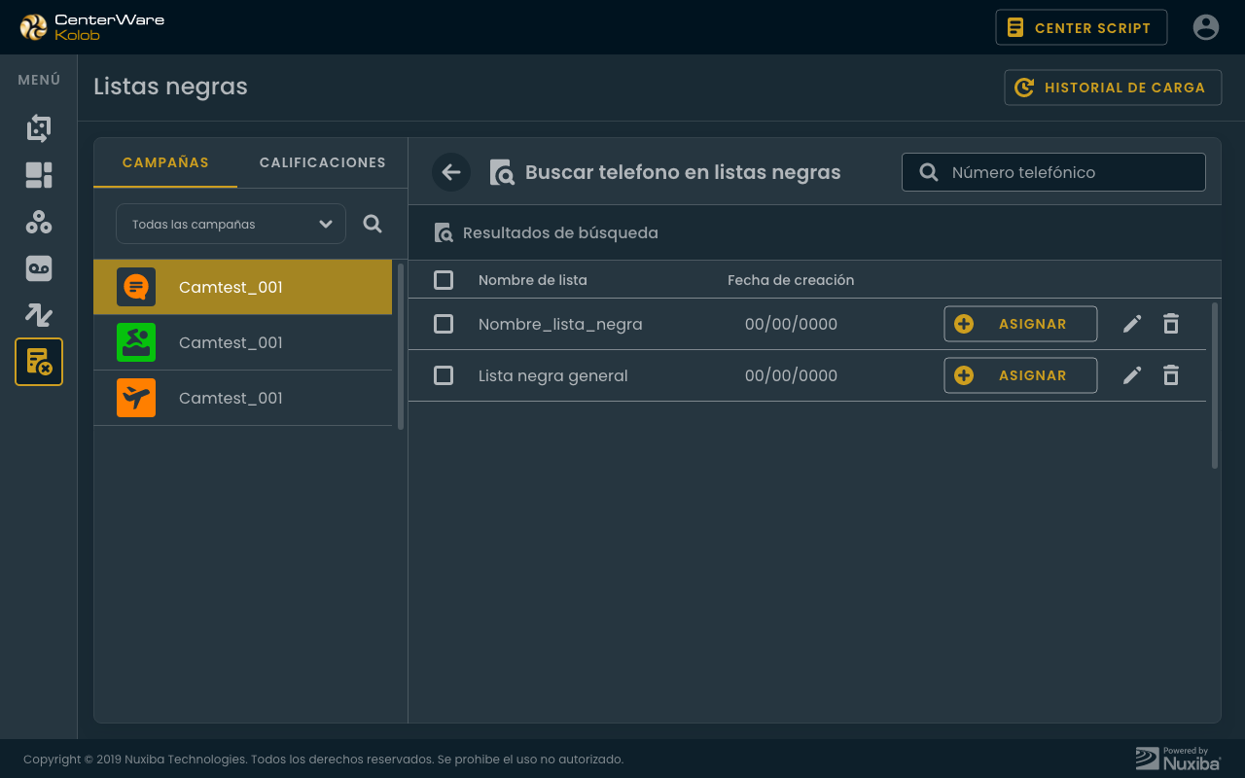Select Camtest_001 with green swimmer icon
The width and height of the screenshot is (1245, 778).
(242, 342)
